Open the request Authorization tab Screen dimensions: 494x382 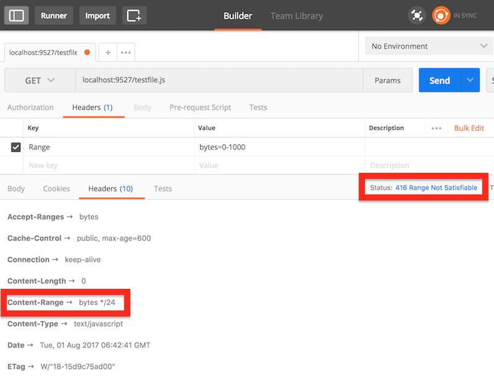[x=30, y=107]
